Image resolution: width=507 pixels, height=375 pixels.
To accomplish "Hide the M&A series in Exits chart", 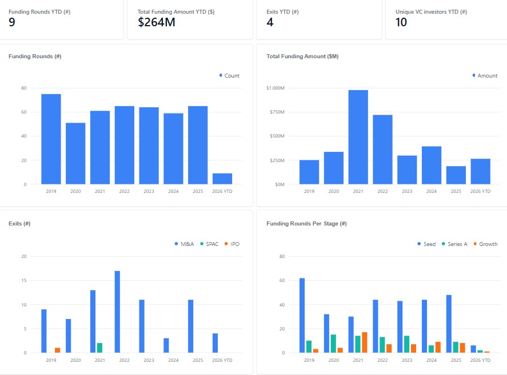I will pos(184,244).
